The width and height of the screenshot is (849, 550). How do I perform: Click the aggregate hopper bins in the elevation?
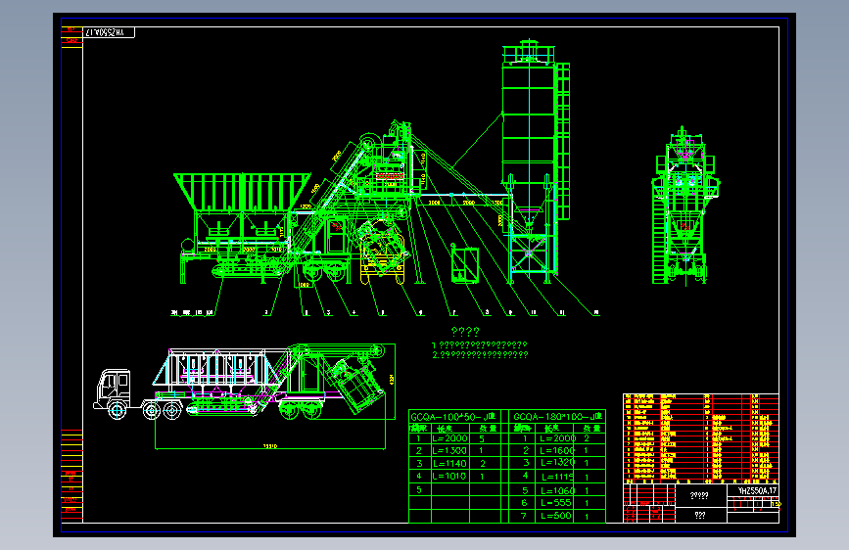[x=242, y=192]
